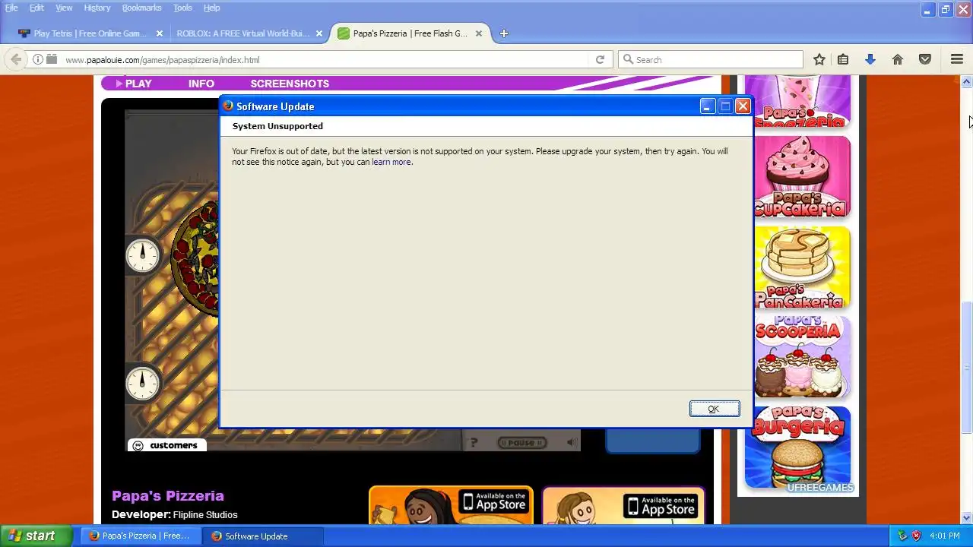The width and height of the screenshot is (973, 547).
Task: Pause the game
Action: (x=521, y=442)
